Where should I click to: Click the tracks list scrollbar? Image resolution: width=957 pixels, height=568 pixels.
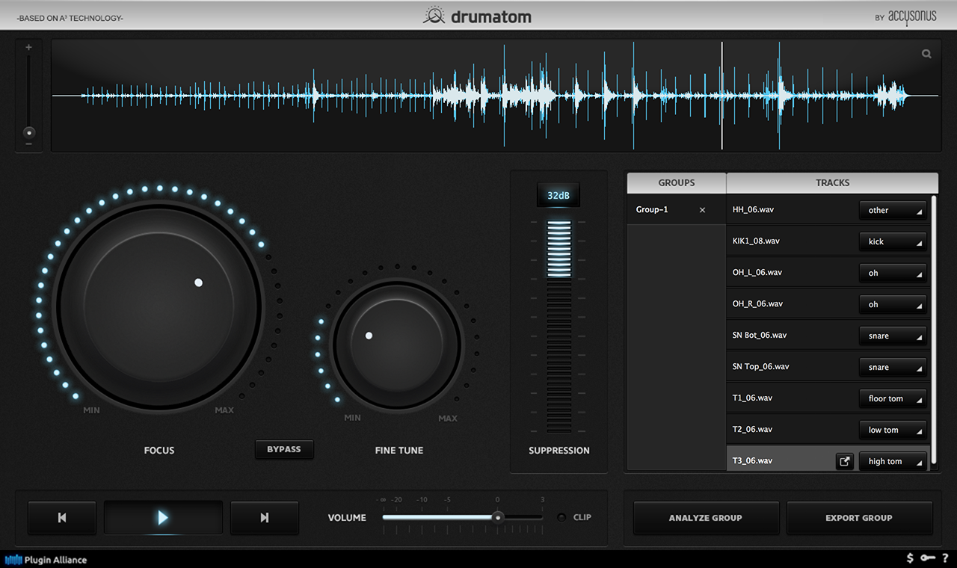[933, 330]
